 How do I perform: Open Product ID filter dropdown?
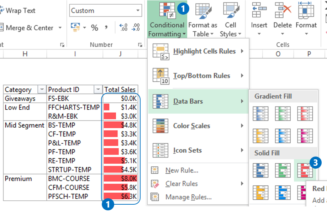98,89
